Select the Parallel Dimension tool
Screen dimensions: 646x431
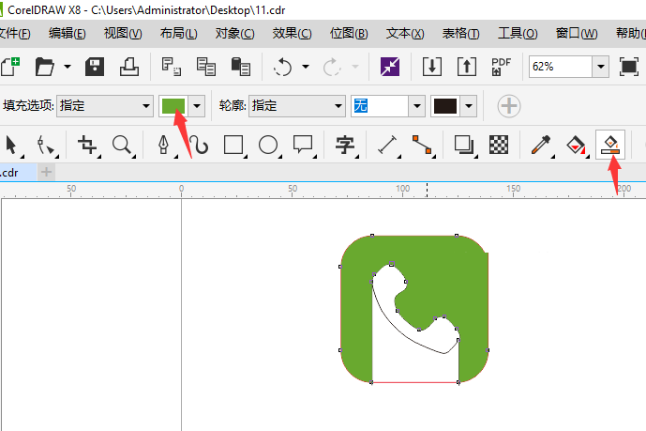click(387, 146)
